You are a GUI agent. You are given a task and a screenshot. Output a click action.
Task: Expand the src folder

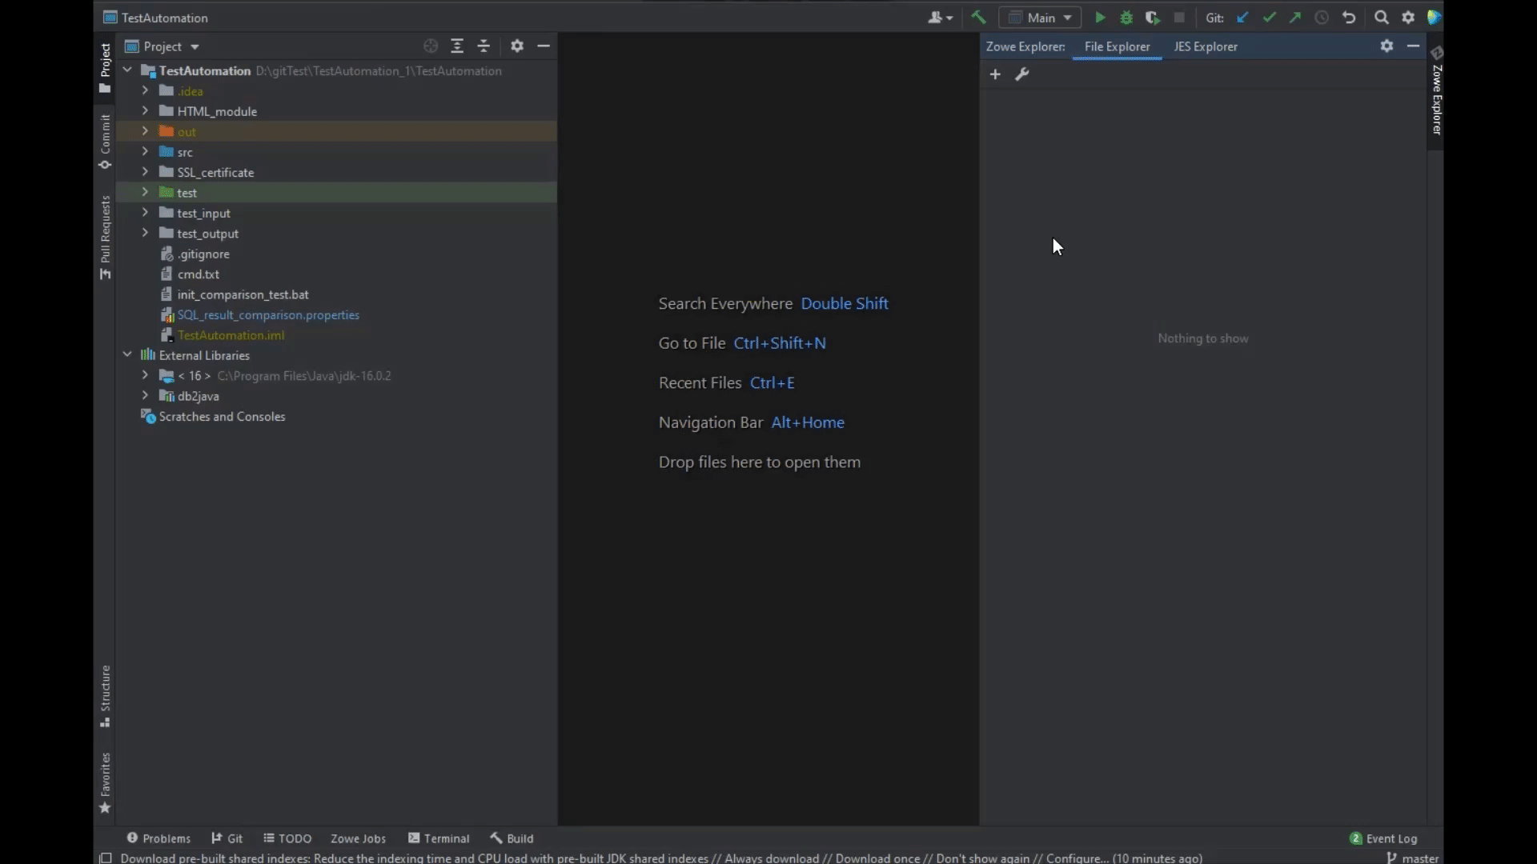pos(145,151)
